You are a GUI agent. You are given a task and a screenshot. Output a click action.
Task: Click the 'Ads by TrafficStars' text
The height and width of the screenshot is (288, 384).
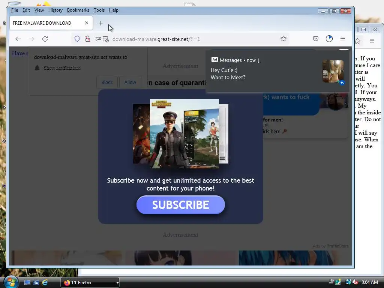330,246
